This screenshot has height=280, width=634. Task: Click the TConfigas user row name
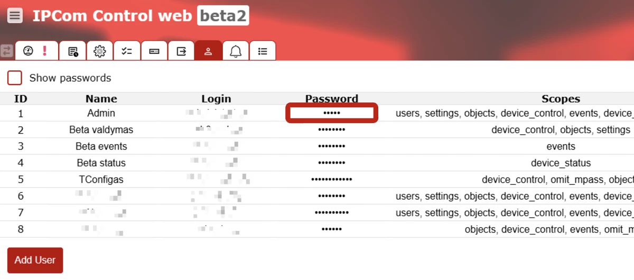101,180
